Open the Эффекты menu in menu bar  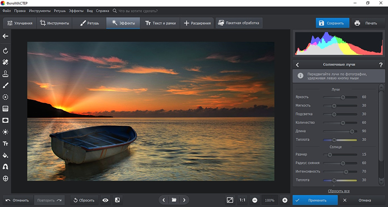[75, 10]
